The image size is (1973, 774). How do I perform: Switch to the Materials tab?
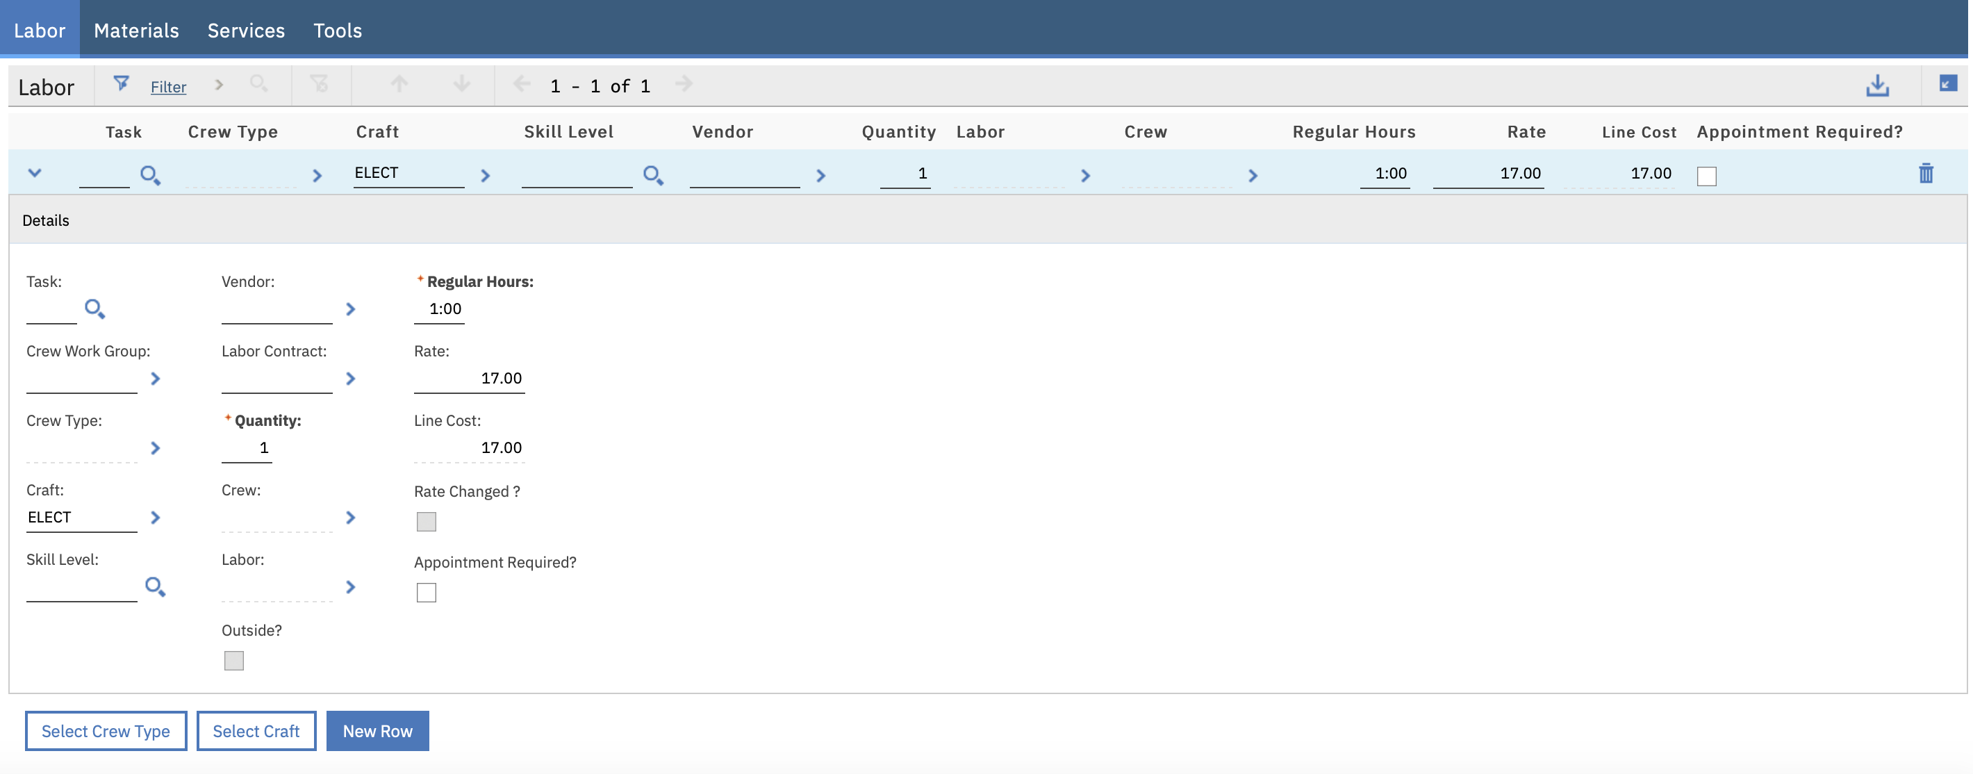136,31
